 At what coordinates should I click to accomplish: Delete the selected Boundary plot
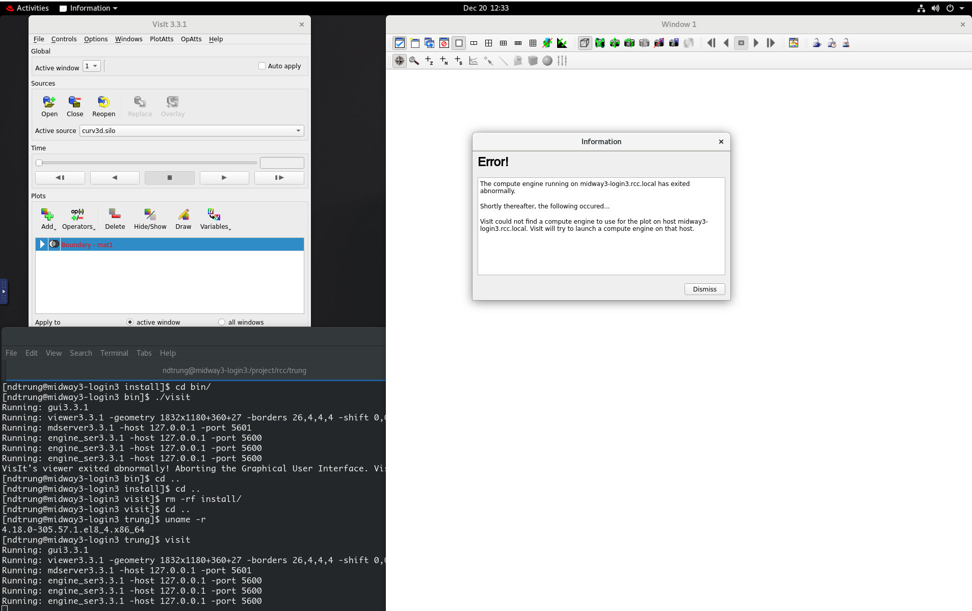point(115,219)
